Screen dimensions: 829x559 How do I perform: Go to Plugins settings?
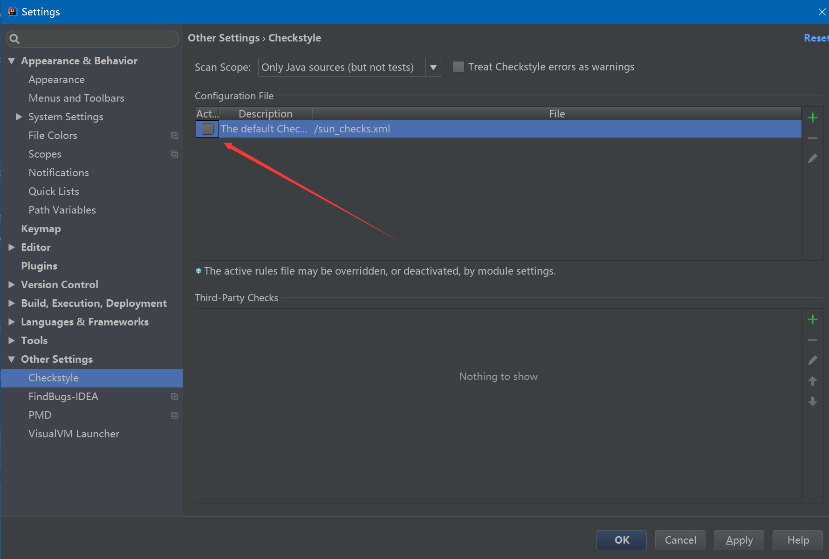[39, 266]
